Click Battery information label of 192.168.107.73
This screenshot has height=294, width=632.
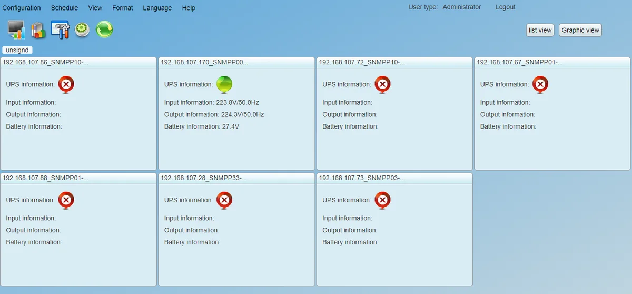[x=350, y=243]
